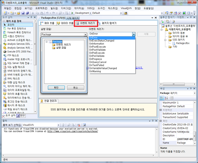198x163 pixels.
Task: Click the 취소 button in executable picker
Action: click(76, 88)
